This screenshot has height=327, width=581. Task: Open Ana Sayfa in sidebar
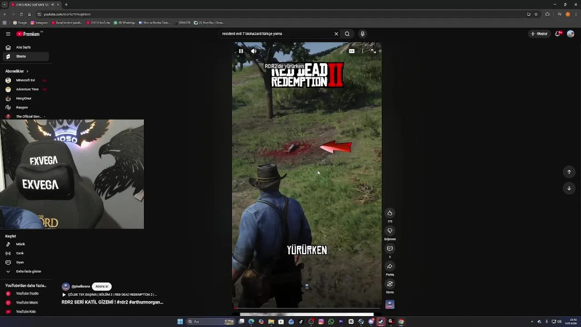pos(25,47)
